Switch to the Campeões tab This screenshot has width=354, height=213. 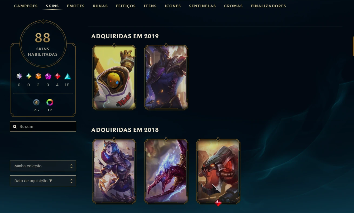[x=26, y=6]
